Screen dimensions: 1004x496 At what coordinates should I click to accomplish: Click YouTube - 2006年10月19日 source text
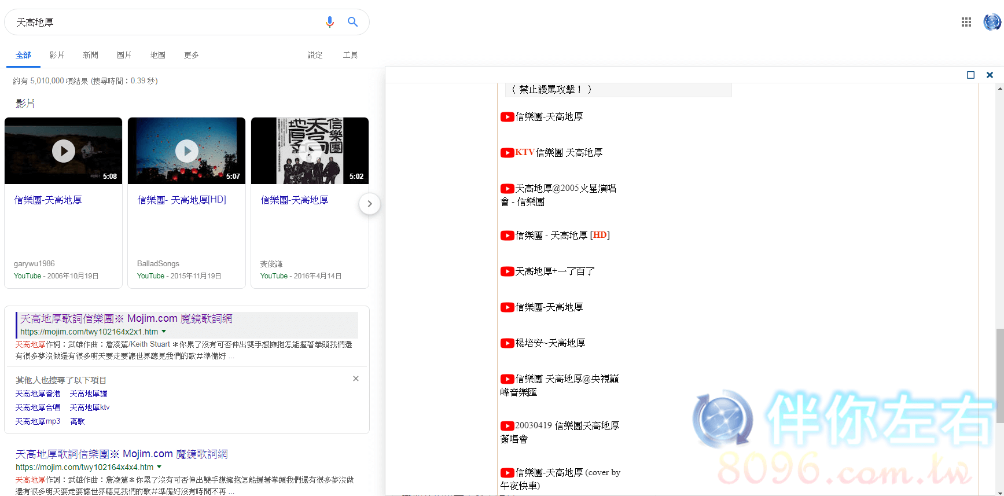[56, 276]
